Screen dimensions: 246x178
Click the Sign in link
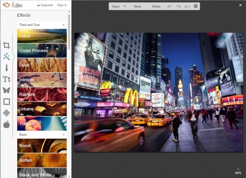click(x=62, y=5)
